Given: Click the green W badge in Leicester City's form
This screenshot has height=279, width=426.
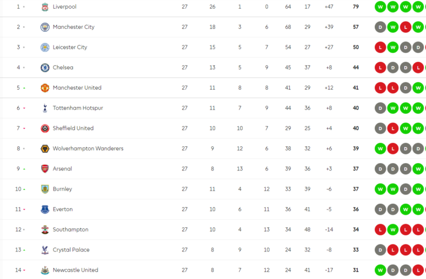Looking at the screenshot, I should click(x=393, y=47).
